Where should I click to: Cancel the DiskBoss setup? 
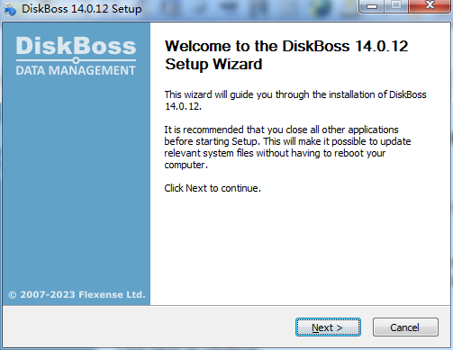405,328
